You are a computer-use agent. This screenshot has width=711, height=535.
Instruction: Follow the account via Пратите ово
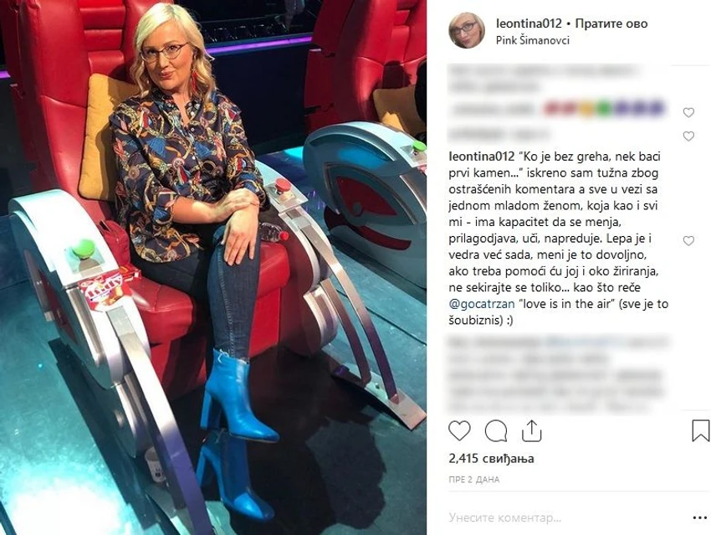tap(611, 23)
